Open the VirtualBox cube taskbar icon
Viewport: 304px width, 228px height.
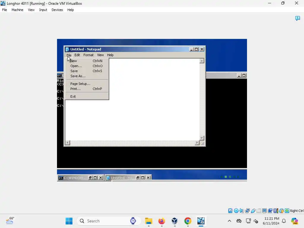pos(175,221)
